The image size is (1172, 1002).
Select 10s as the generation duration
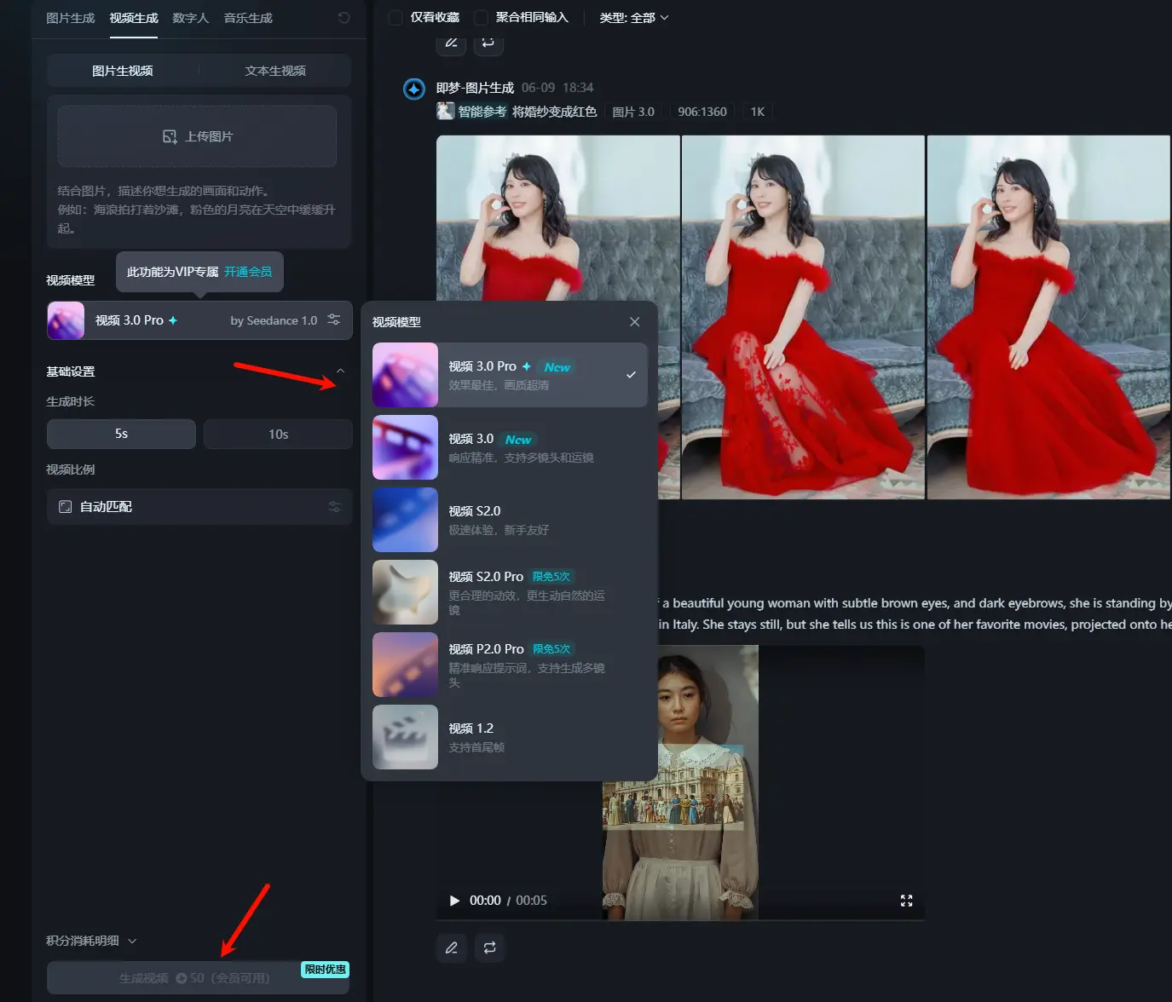278,434
